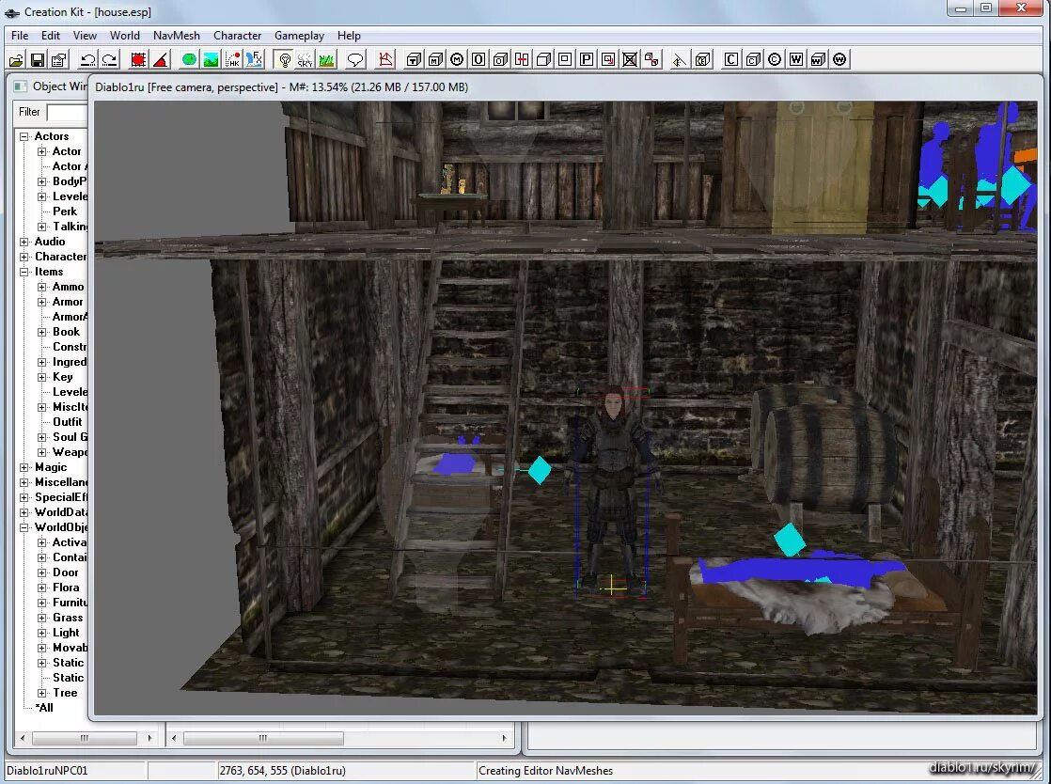The image size is (1051, 784).
Task: Open the Edit menu
Action: point(50,36)
